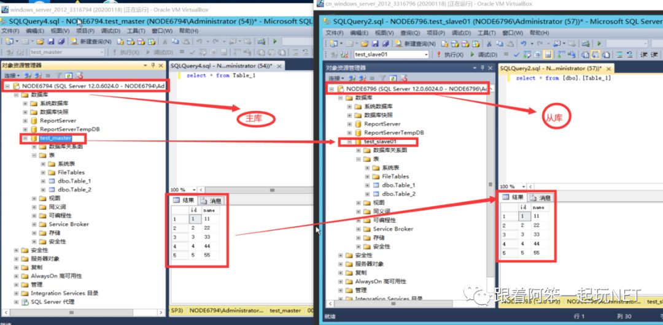This screenshot has width=663, height=325.
Task: Click 执行(X) execute button in test_slave01 window
Action: [451, 55]
